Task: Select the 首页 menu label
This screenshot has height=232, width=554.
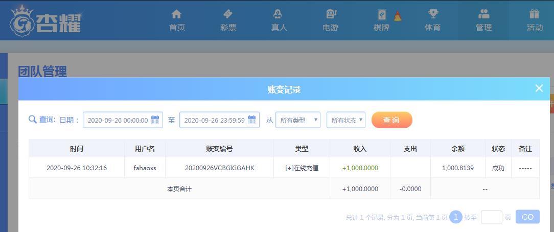Action: pyautogui.click(x=177, y=27)
